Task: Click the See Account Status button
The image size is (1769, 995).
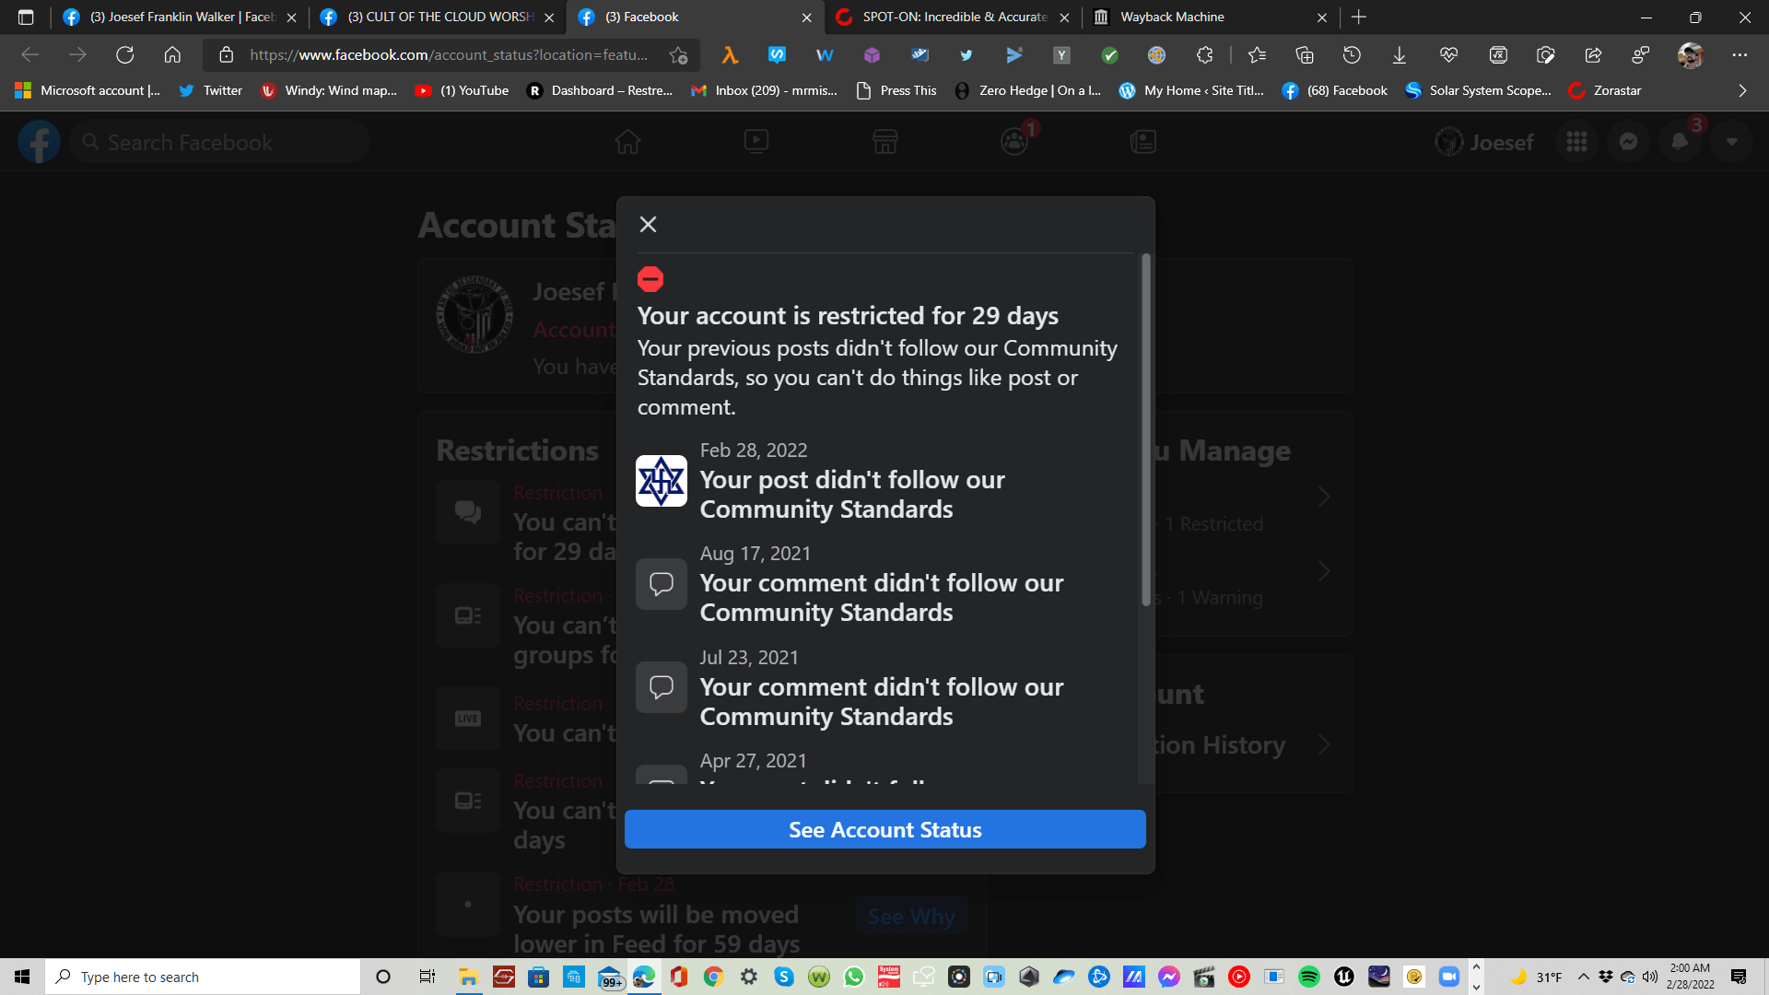Action: (884, 830)
